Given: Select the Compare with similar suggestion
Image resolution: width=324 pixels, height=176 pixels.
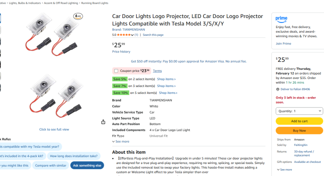Looking at the screenshot, I should 51,165.
